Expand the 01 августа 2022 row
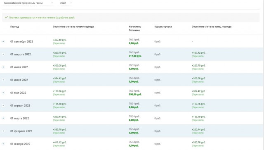Screen dimensions: 264x150 point(3,54)
